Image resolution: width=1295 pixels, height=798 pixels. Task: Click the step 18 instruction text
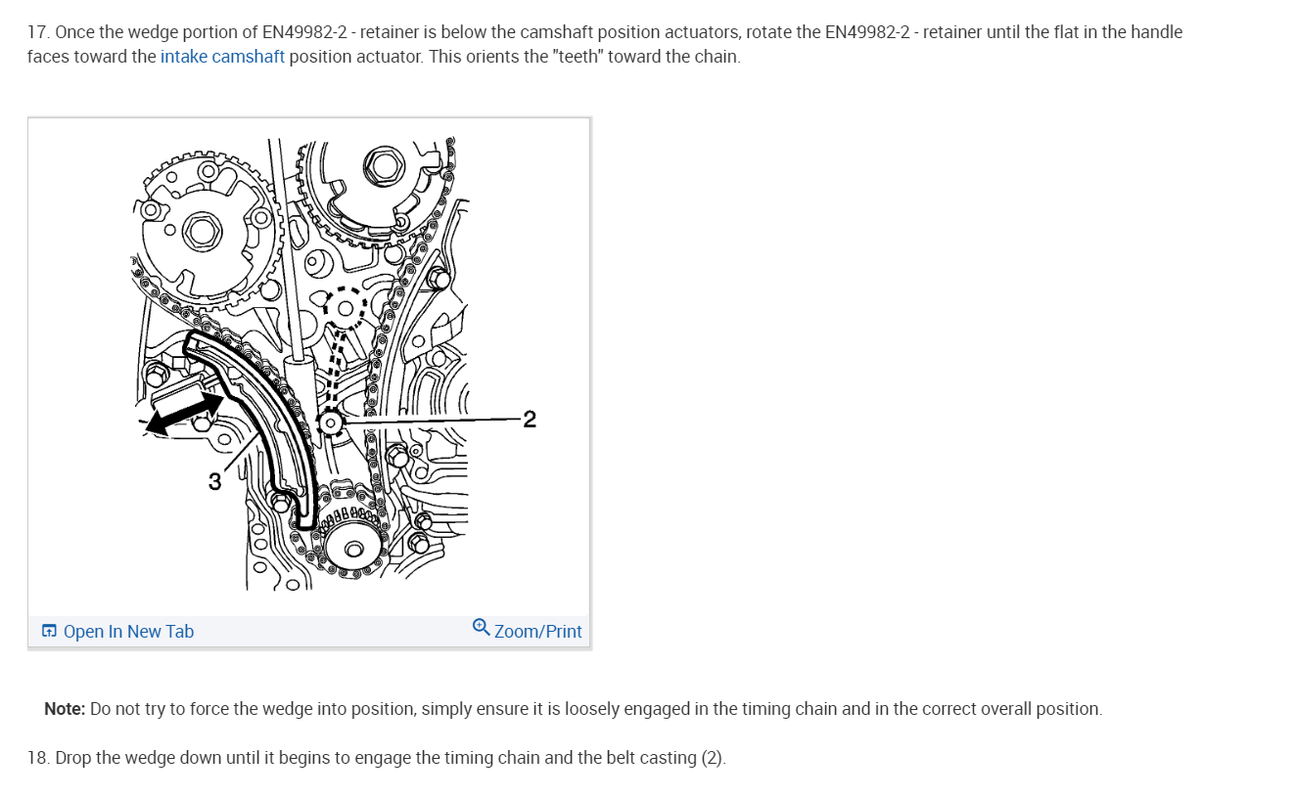(377, 758)
